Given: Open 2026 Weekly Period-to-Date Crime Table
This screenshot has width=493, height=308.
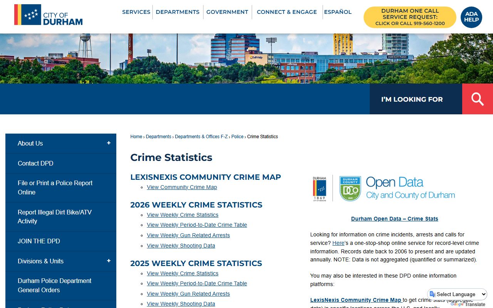Looking at the screenshot, I should 197,225.
